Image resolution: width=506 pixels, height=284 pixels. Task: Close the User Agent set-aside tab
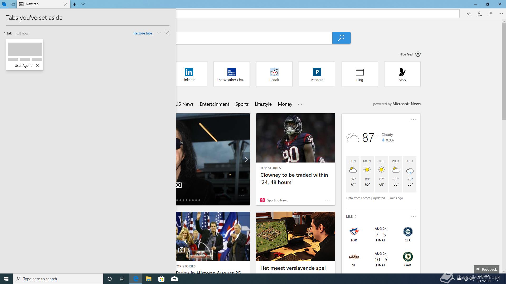[37, 65]
